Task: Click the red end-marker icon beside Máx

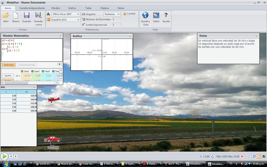Action: click(243, 157)
